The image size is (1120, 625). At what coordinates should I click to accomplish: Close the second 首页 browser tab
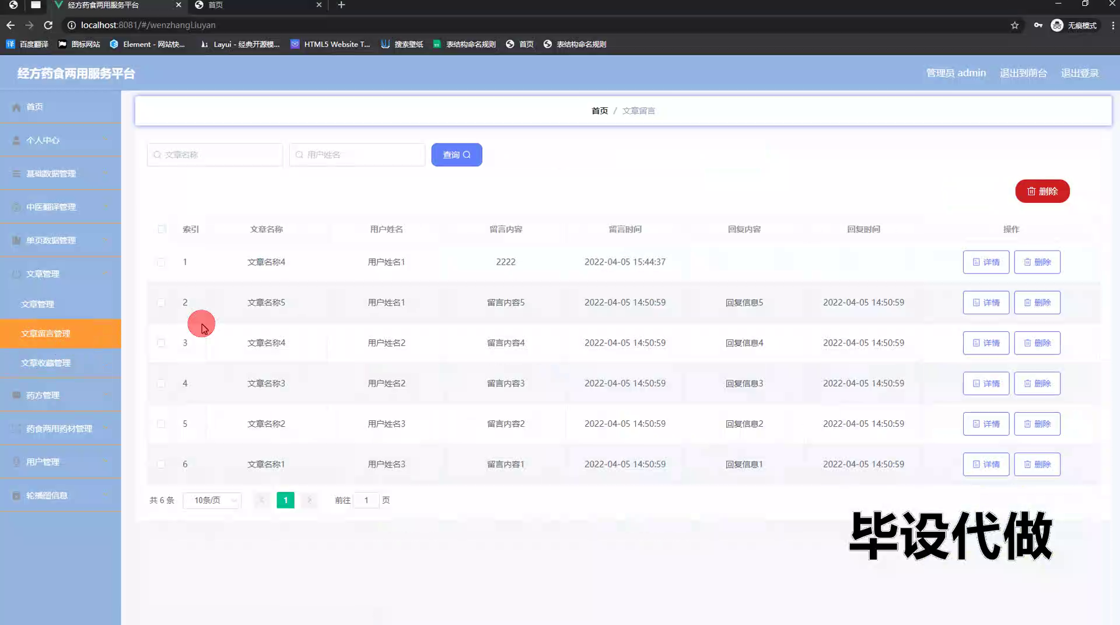(318, 5)
